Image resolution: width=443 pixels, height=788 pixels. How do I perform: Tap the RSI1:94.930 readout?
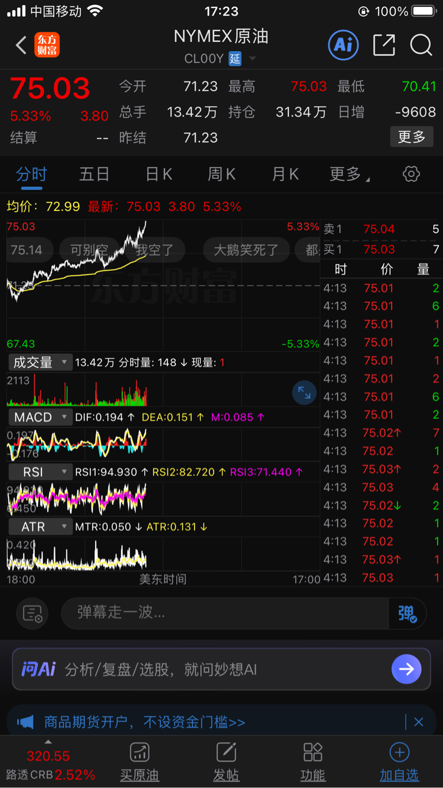point(111,472)
